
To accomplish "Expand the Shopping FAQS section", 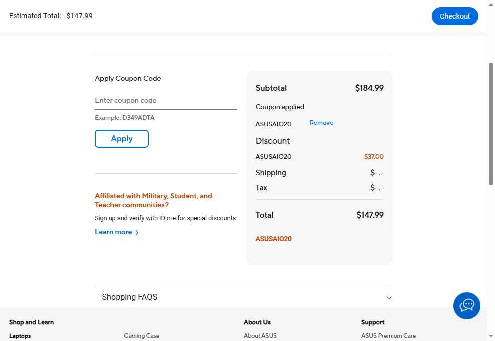I will click(x=244, y=297).
